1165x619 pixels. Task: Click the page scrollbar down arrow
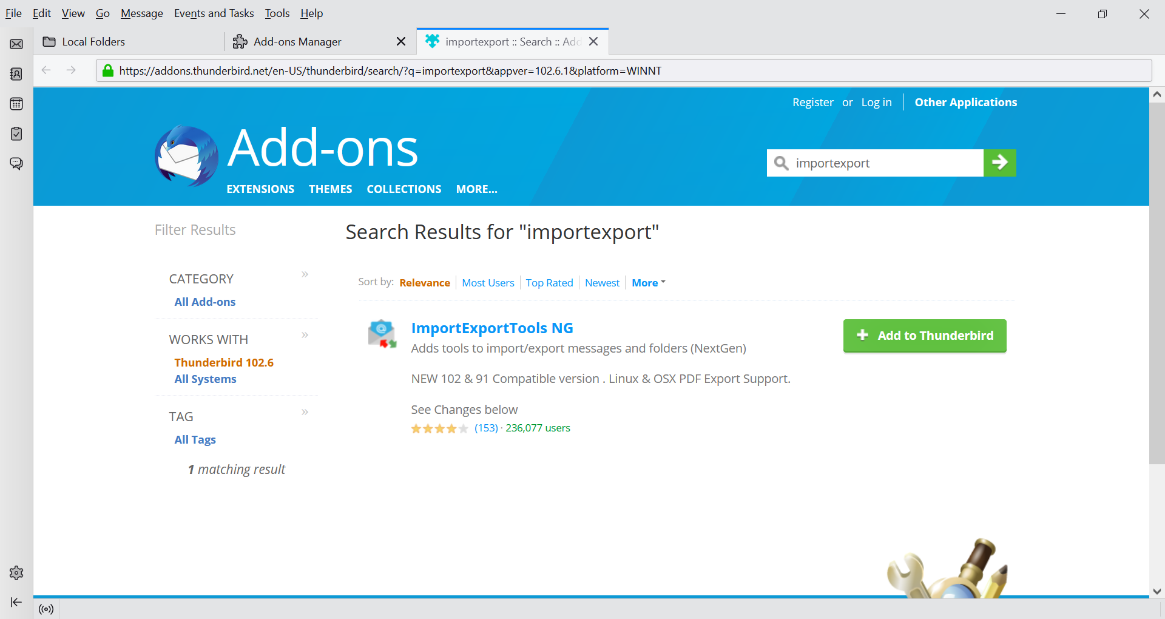click(x=1157, y=591)
